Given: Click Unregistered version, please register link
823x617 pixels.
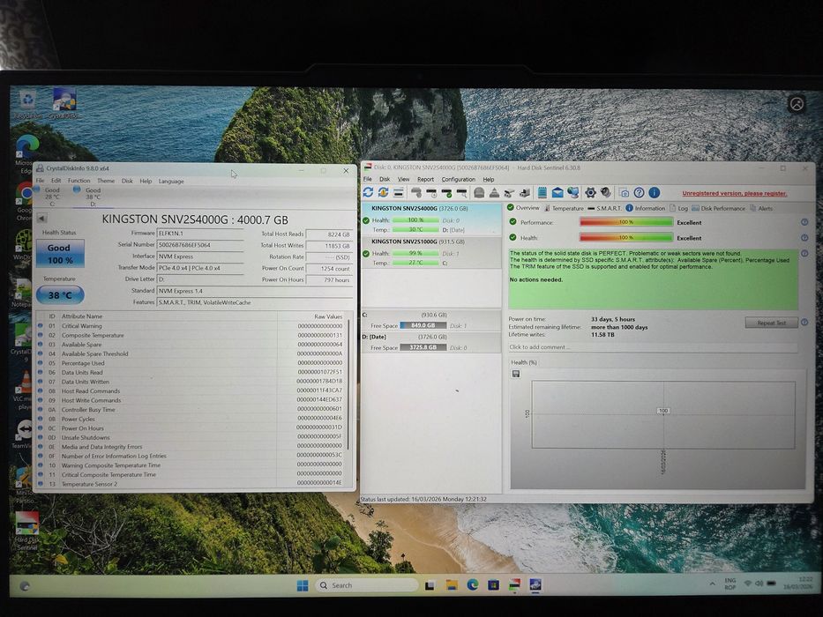Looking at the screenshot, I should (734, 194).
